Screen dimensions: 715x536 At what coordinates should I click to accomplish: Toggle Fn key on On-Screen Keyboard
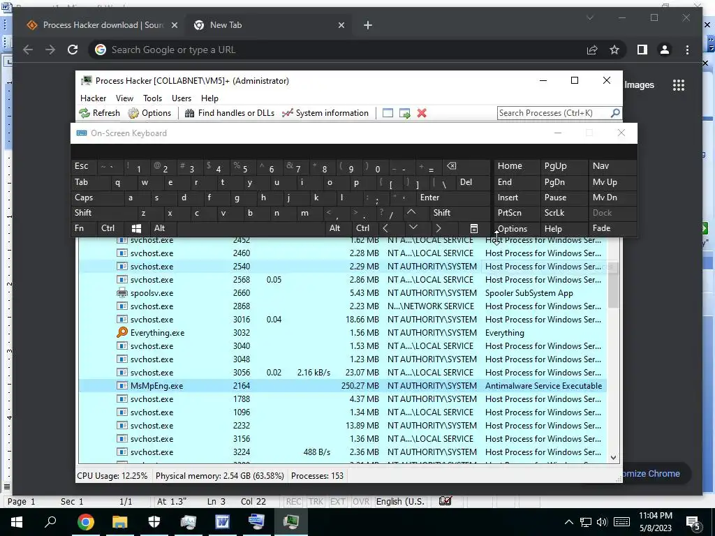[x=84, y=228]
